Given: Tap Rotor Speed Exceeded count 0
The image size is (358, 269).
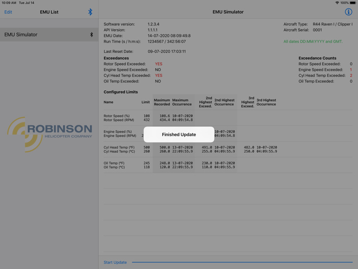Looking at the screenshot, I should [x=351, y=64].
